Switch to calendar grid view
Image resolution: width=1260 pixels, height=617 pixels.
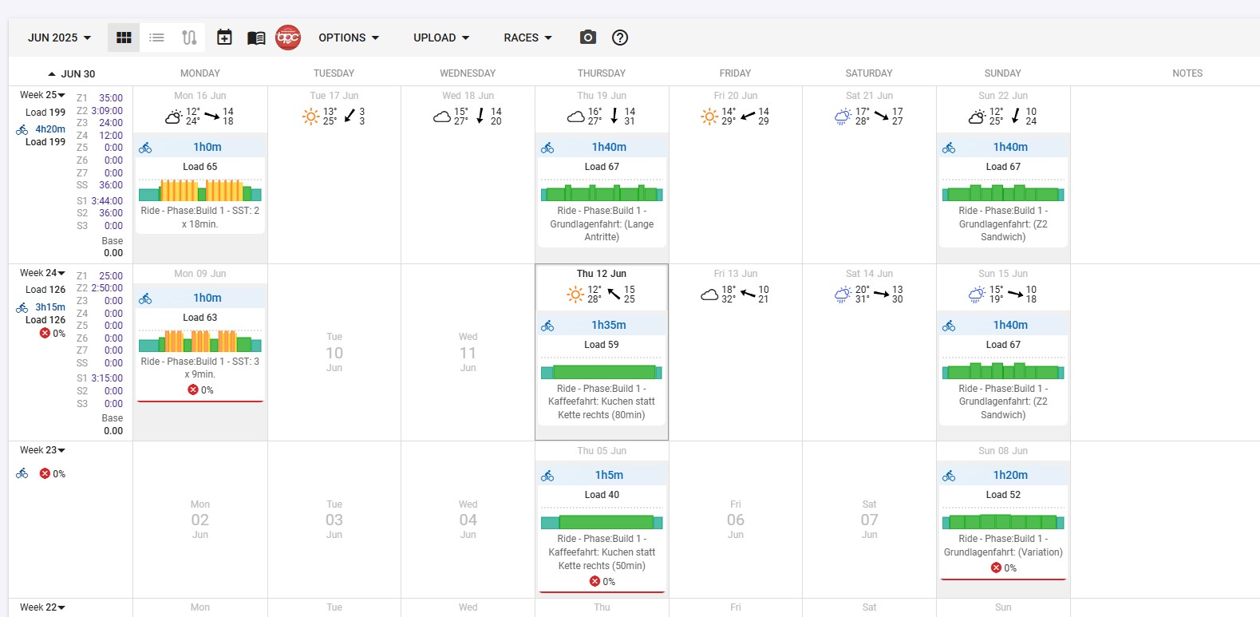124,38
